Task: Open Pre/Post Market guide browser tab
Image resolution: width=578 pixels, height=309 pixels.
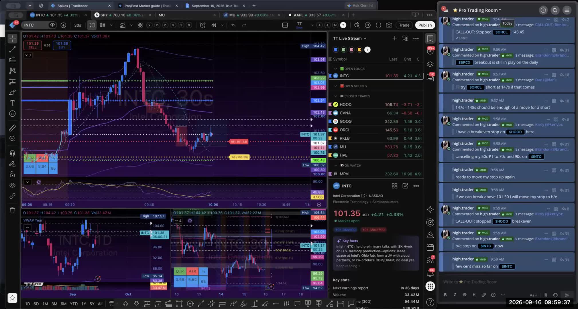Action: [148, 6]
